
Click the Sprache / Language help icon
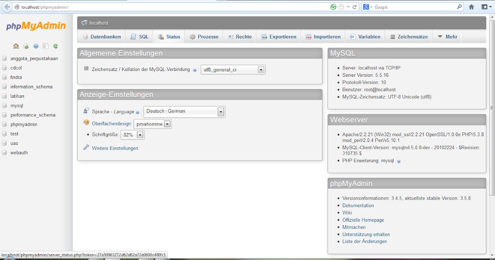pyautogui.click(x=138, y=112)
